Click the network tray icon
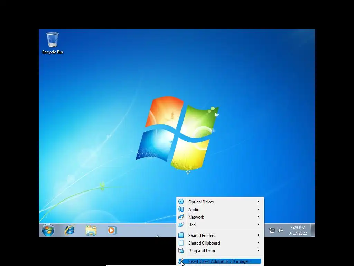354x266 pixels. [x=272, y=230]
